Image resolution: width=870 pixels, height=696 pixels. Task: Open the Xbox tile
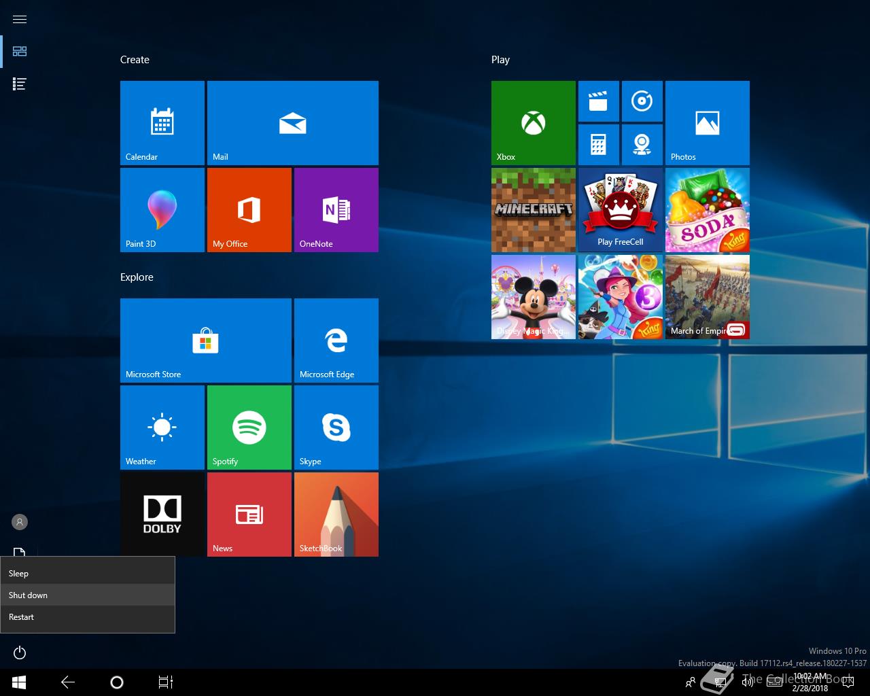(x=534, y=123)
